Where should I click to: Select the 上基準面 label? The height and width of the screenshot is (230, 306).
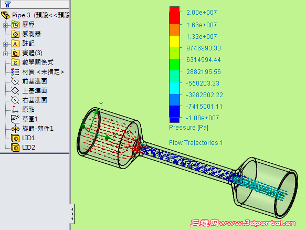coord(35,91)
